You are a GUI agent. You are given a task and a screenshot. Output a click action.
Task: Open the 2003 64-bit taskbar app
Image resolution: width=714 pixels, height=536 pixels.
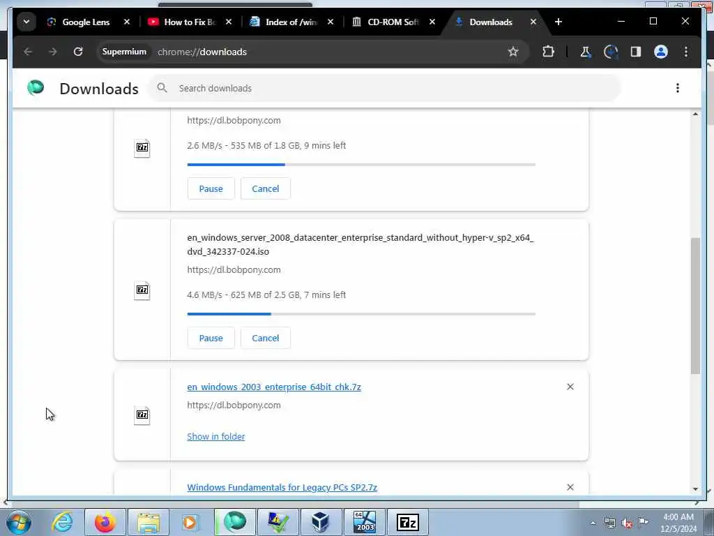[364, 522]
